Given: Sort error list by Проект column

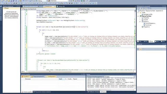Looking at the screenshot, I should click(75, 79).
